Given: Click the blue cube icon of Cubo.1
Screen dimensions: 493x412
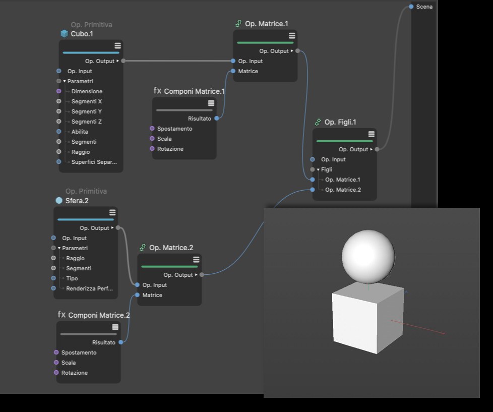Looking at the screenshot, I should click(x=64, y=34).
